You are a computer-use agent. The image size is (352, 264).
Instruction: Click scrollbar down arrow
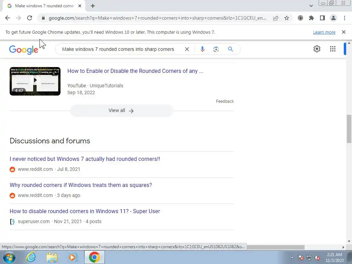coord(349,241)
